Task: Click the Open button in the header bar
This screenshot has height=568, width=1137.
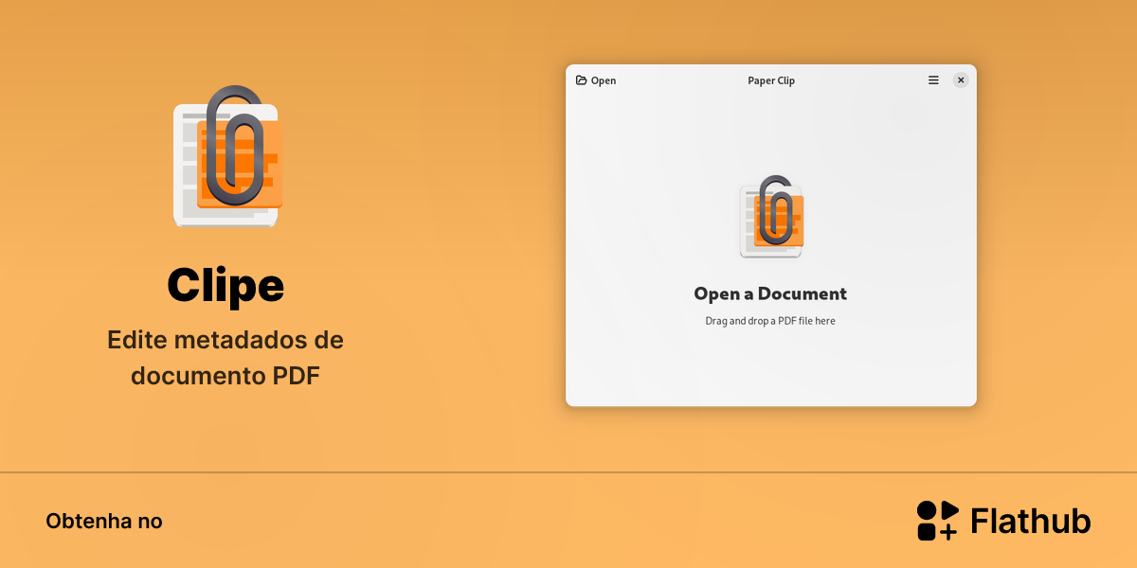Action: [x=596, y=80]
